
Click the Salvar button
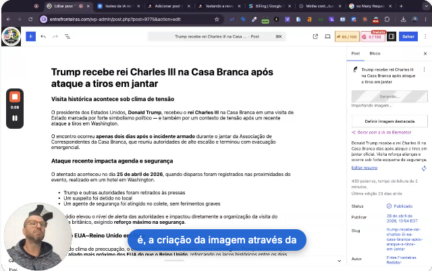[408, 36]
